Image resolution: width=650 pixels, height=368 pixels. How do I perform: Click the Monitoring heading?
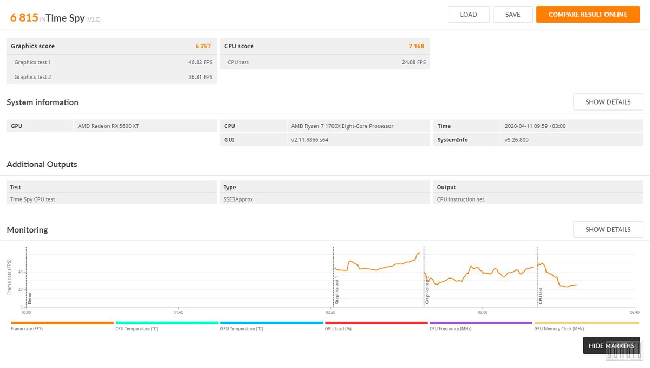click(27, 230)
